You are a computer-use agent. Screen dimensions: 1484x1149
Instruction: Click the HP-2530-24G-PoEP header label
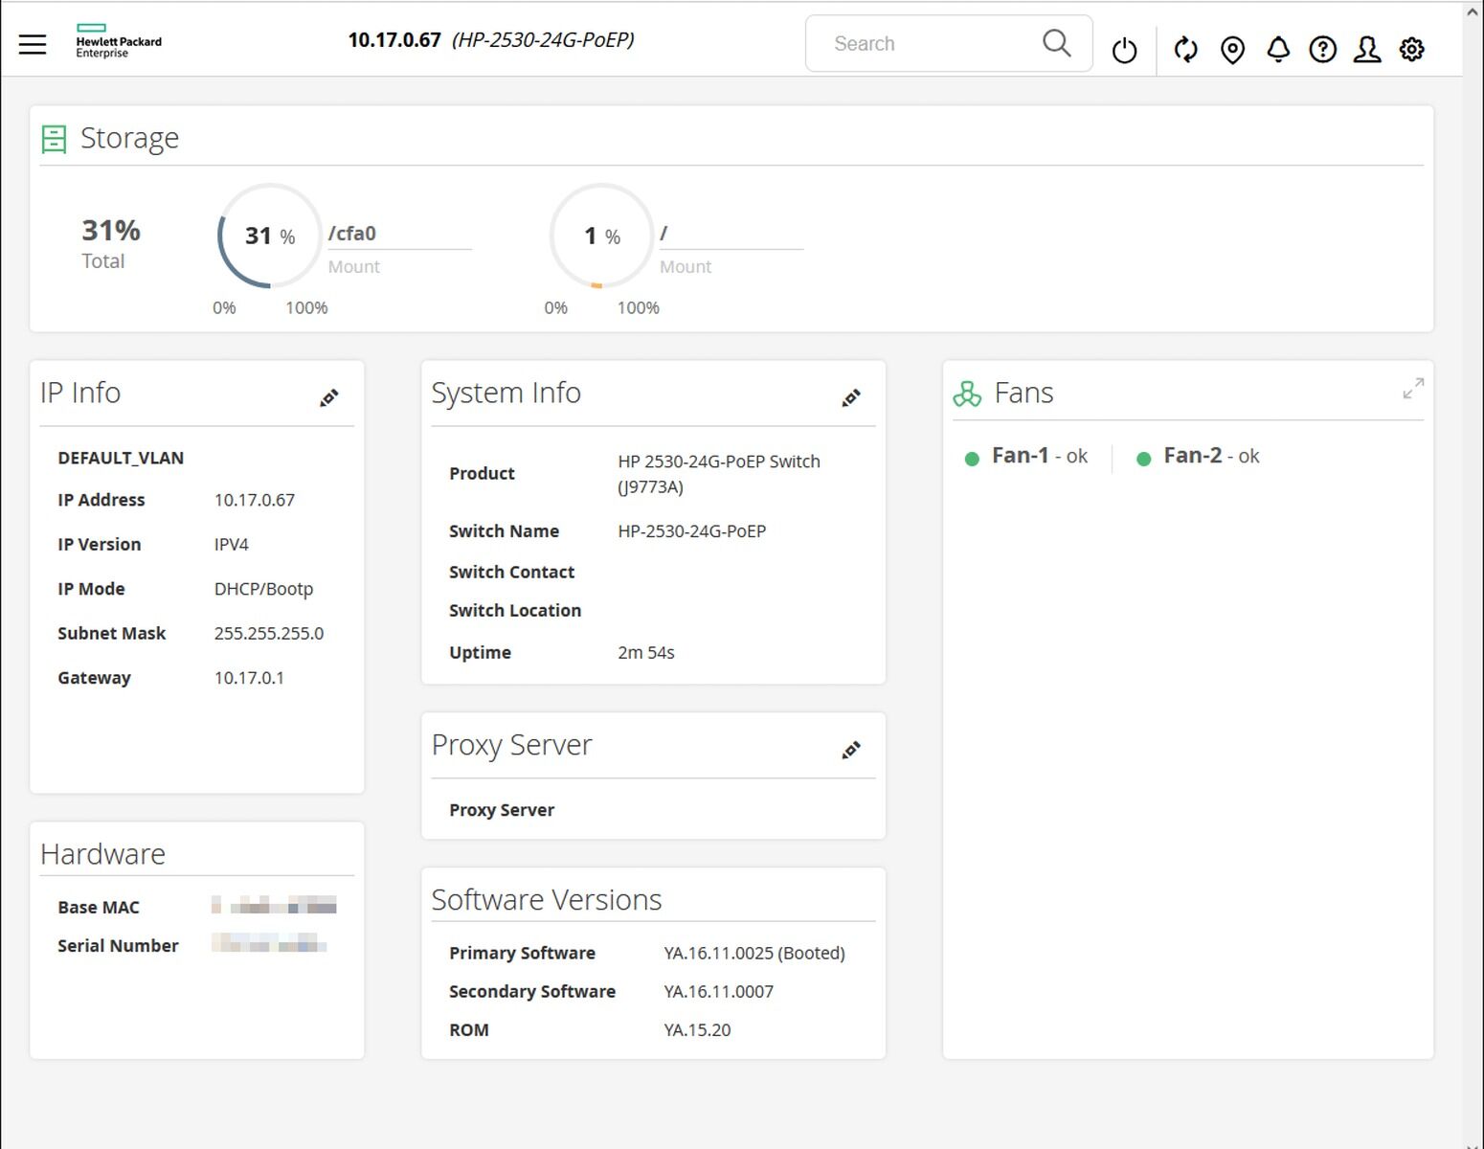(543, 40)
